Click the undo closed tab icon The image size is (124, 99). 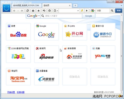(x=44, y=11)
